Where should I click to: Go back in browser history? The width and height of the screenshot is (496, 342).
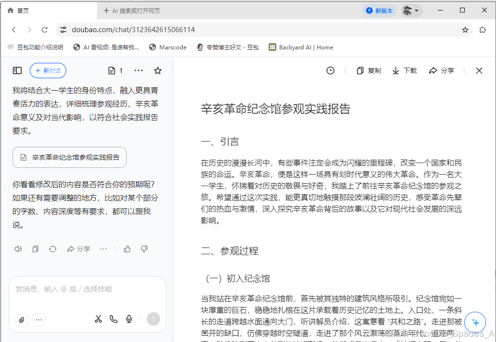(x=14, y=30)
